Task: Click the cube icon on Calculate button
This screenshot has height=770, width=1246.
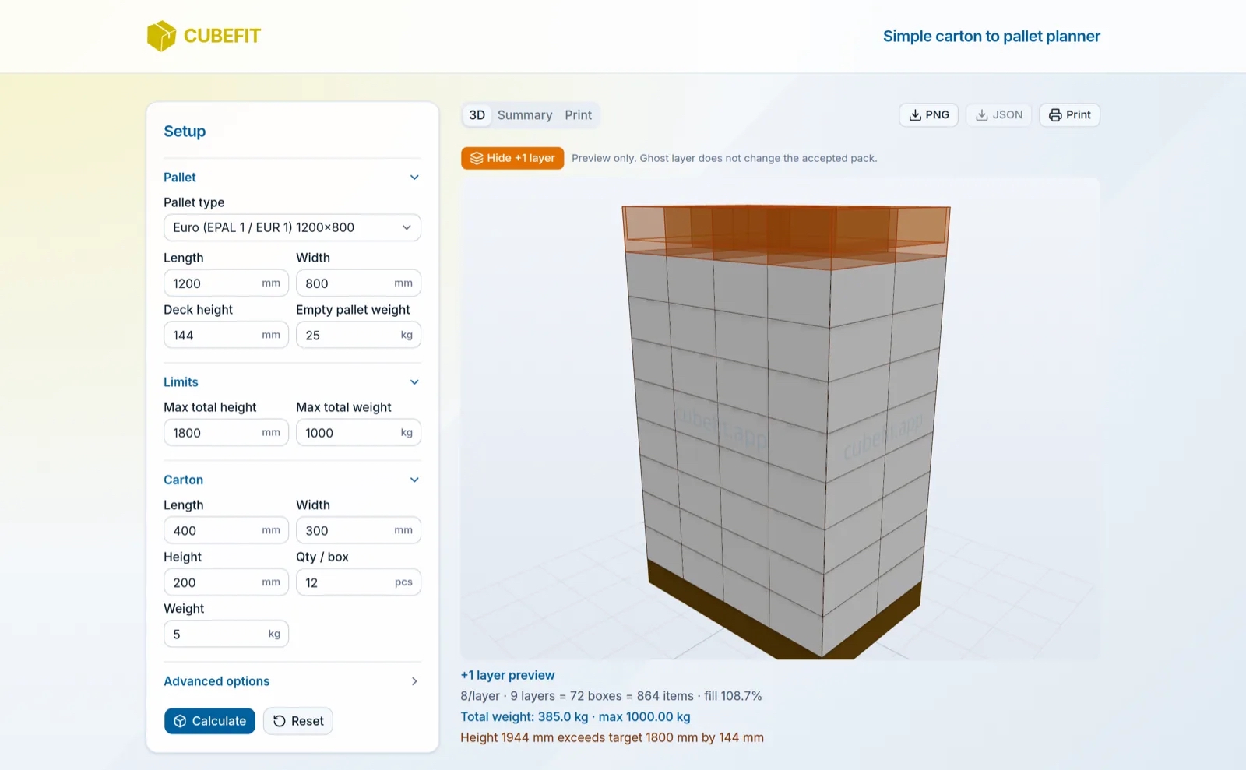Action: point(180,721)
